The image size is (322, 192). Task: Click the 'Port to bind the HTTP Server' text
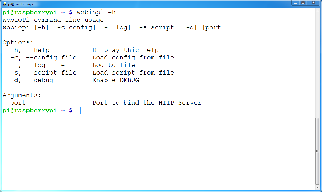147,103
